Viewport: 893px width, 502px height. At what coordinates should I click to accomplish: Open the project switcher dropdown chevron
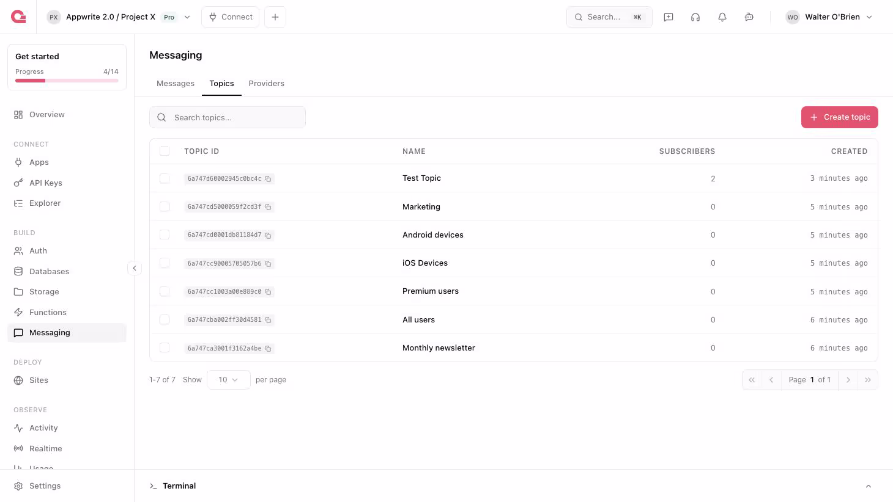click(x=187, y=17)
